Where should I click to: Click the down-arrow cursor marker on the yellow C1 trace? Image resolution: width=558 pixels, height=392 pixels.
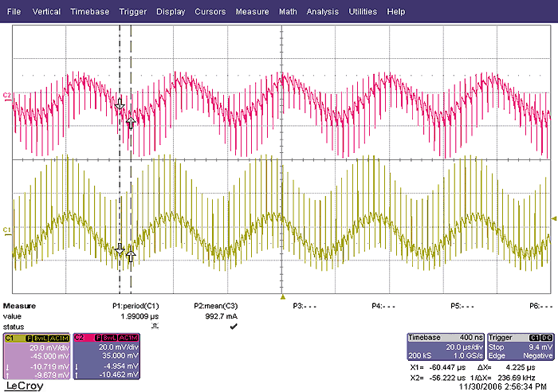[x=120, y=249]
